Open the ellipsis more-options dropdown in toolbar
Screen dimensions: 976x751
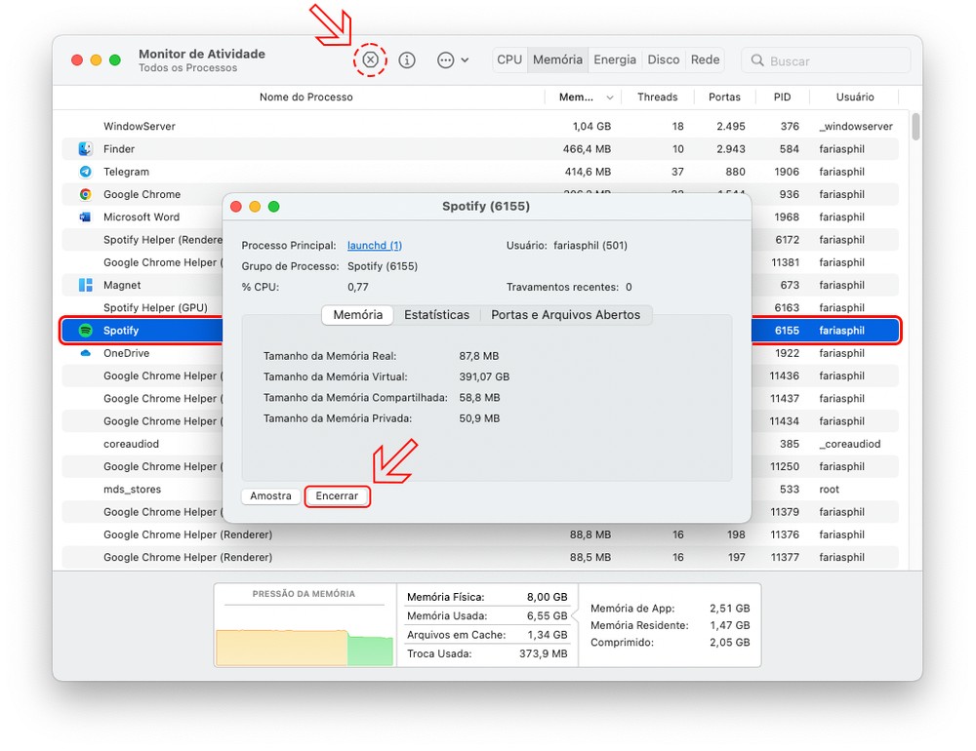(452, 59)
